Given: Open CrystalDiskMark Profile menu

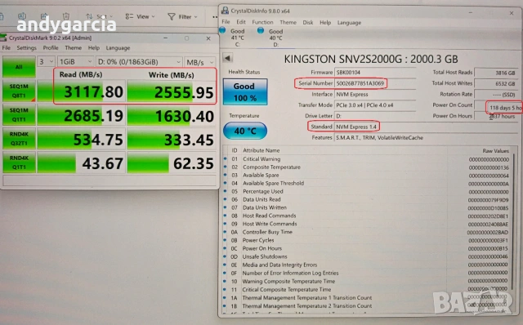Looking at the screenshot, I should pos(51,47).
